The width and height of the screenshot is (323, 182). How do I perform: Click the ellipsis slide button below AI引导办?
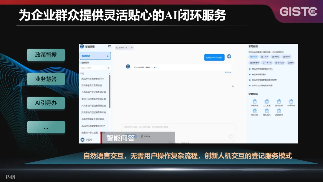46,127
